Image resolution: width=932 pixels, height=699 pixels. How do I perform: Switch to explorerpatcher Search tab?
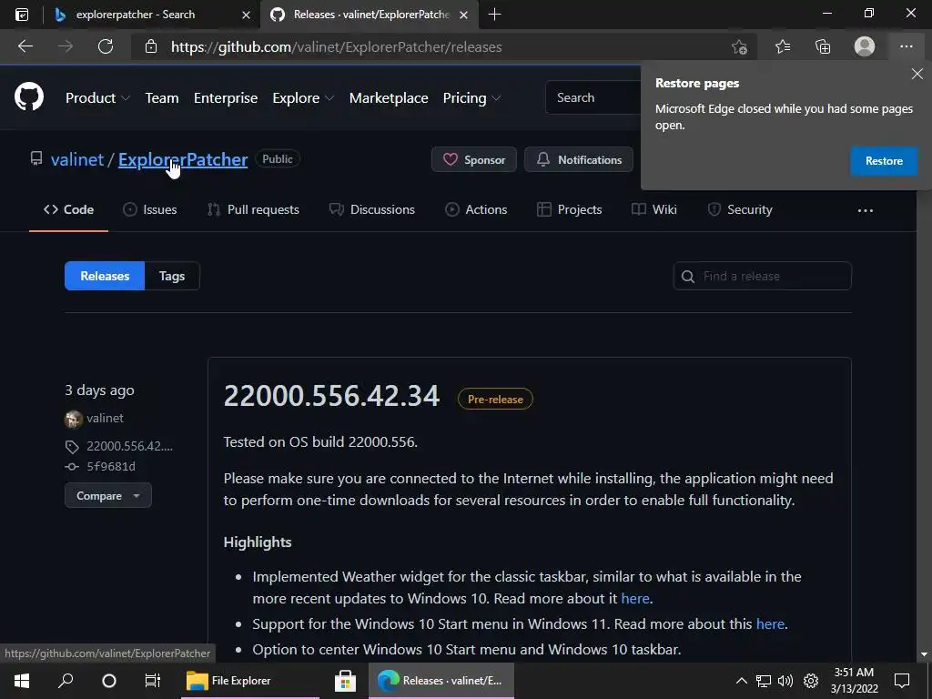(150, 15)
